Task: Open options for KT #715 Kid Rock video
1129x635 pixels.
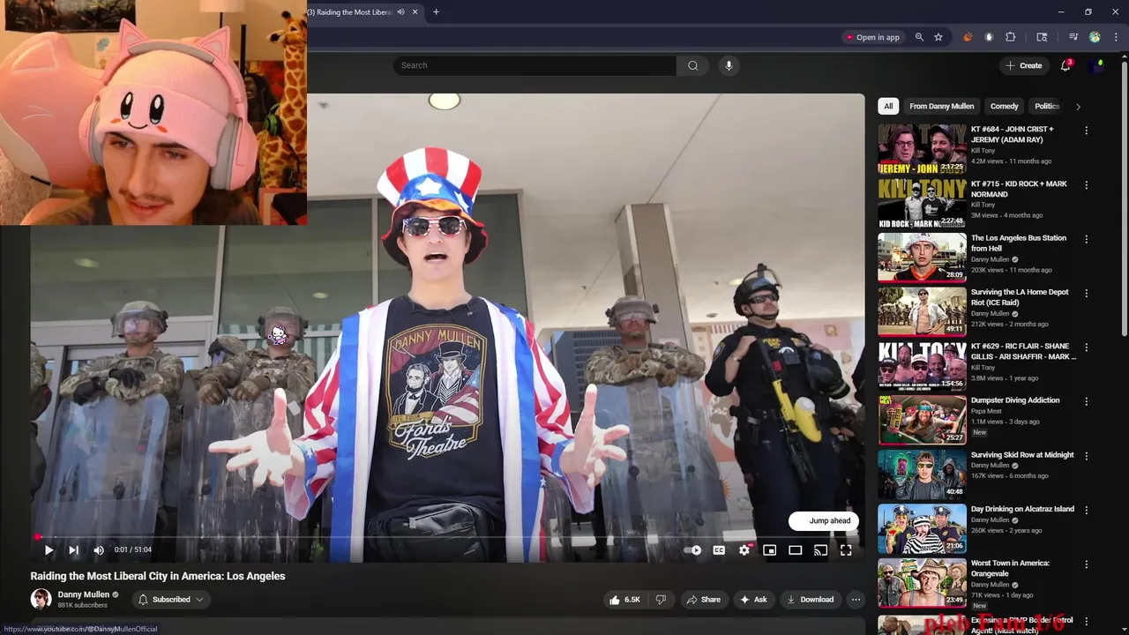Action: 1086,185
